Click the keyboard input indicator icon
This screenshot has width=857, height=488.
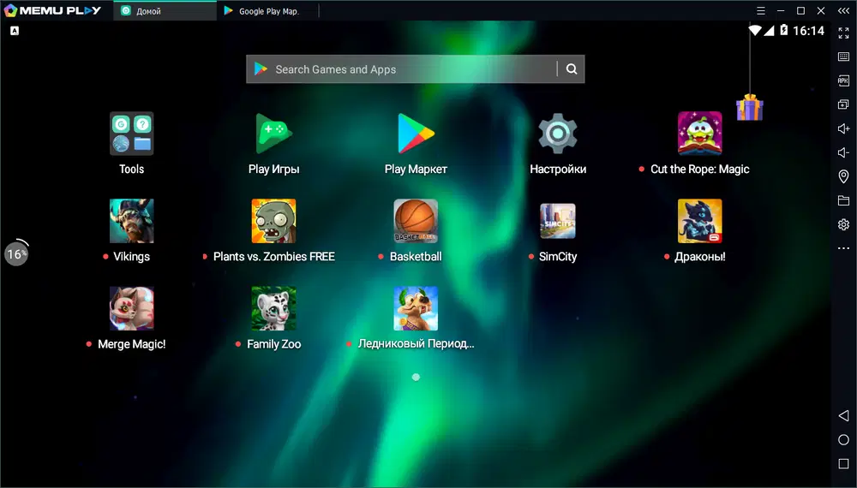(15, 31)
